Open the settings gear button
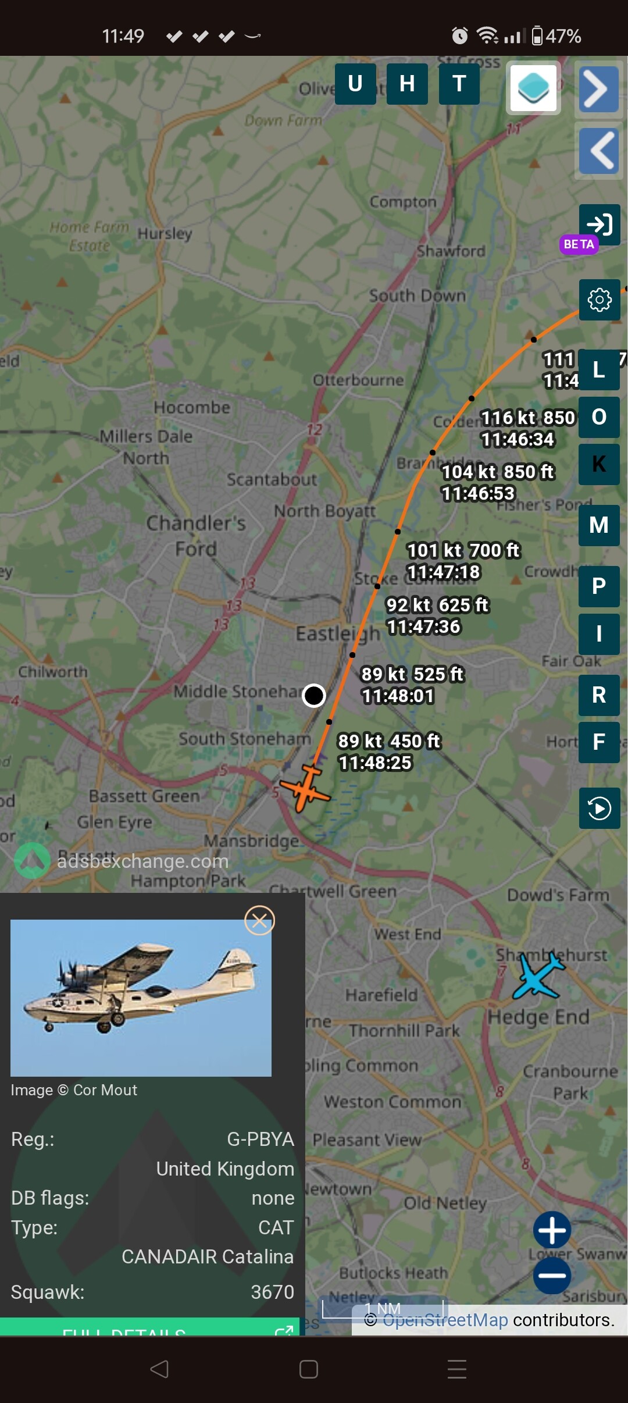The image size is (628, 1403). tap(600, 300)
